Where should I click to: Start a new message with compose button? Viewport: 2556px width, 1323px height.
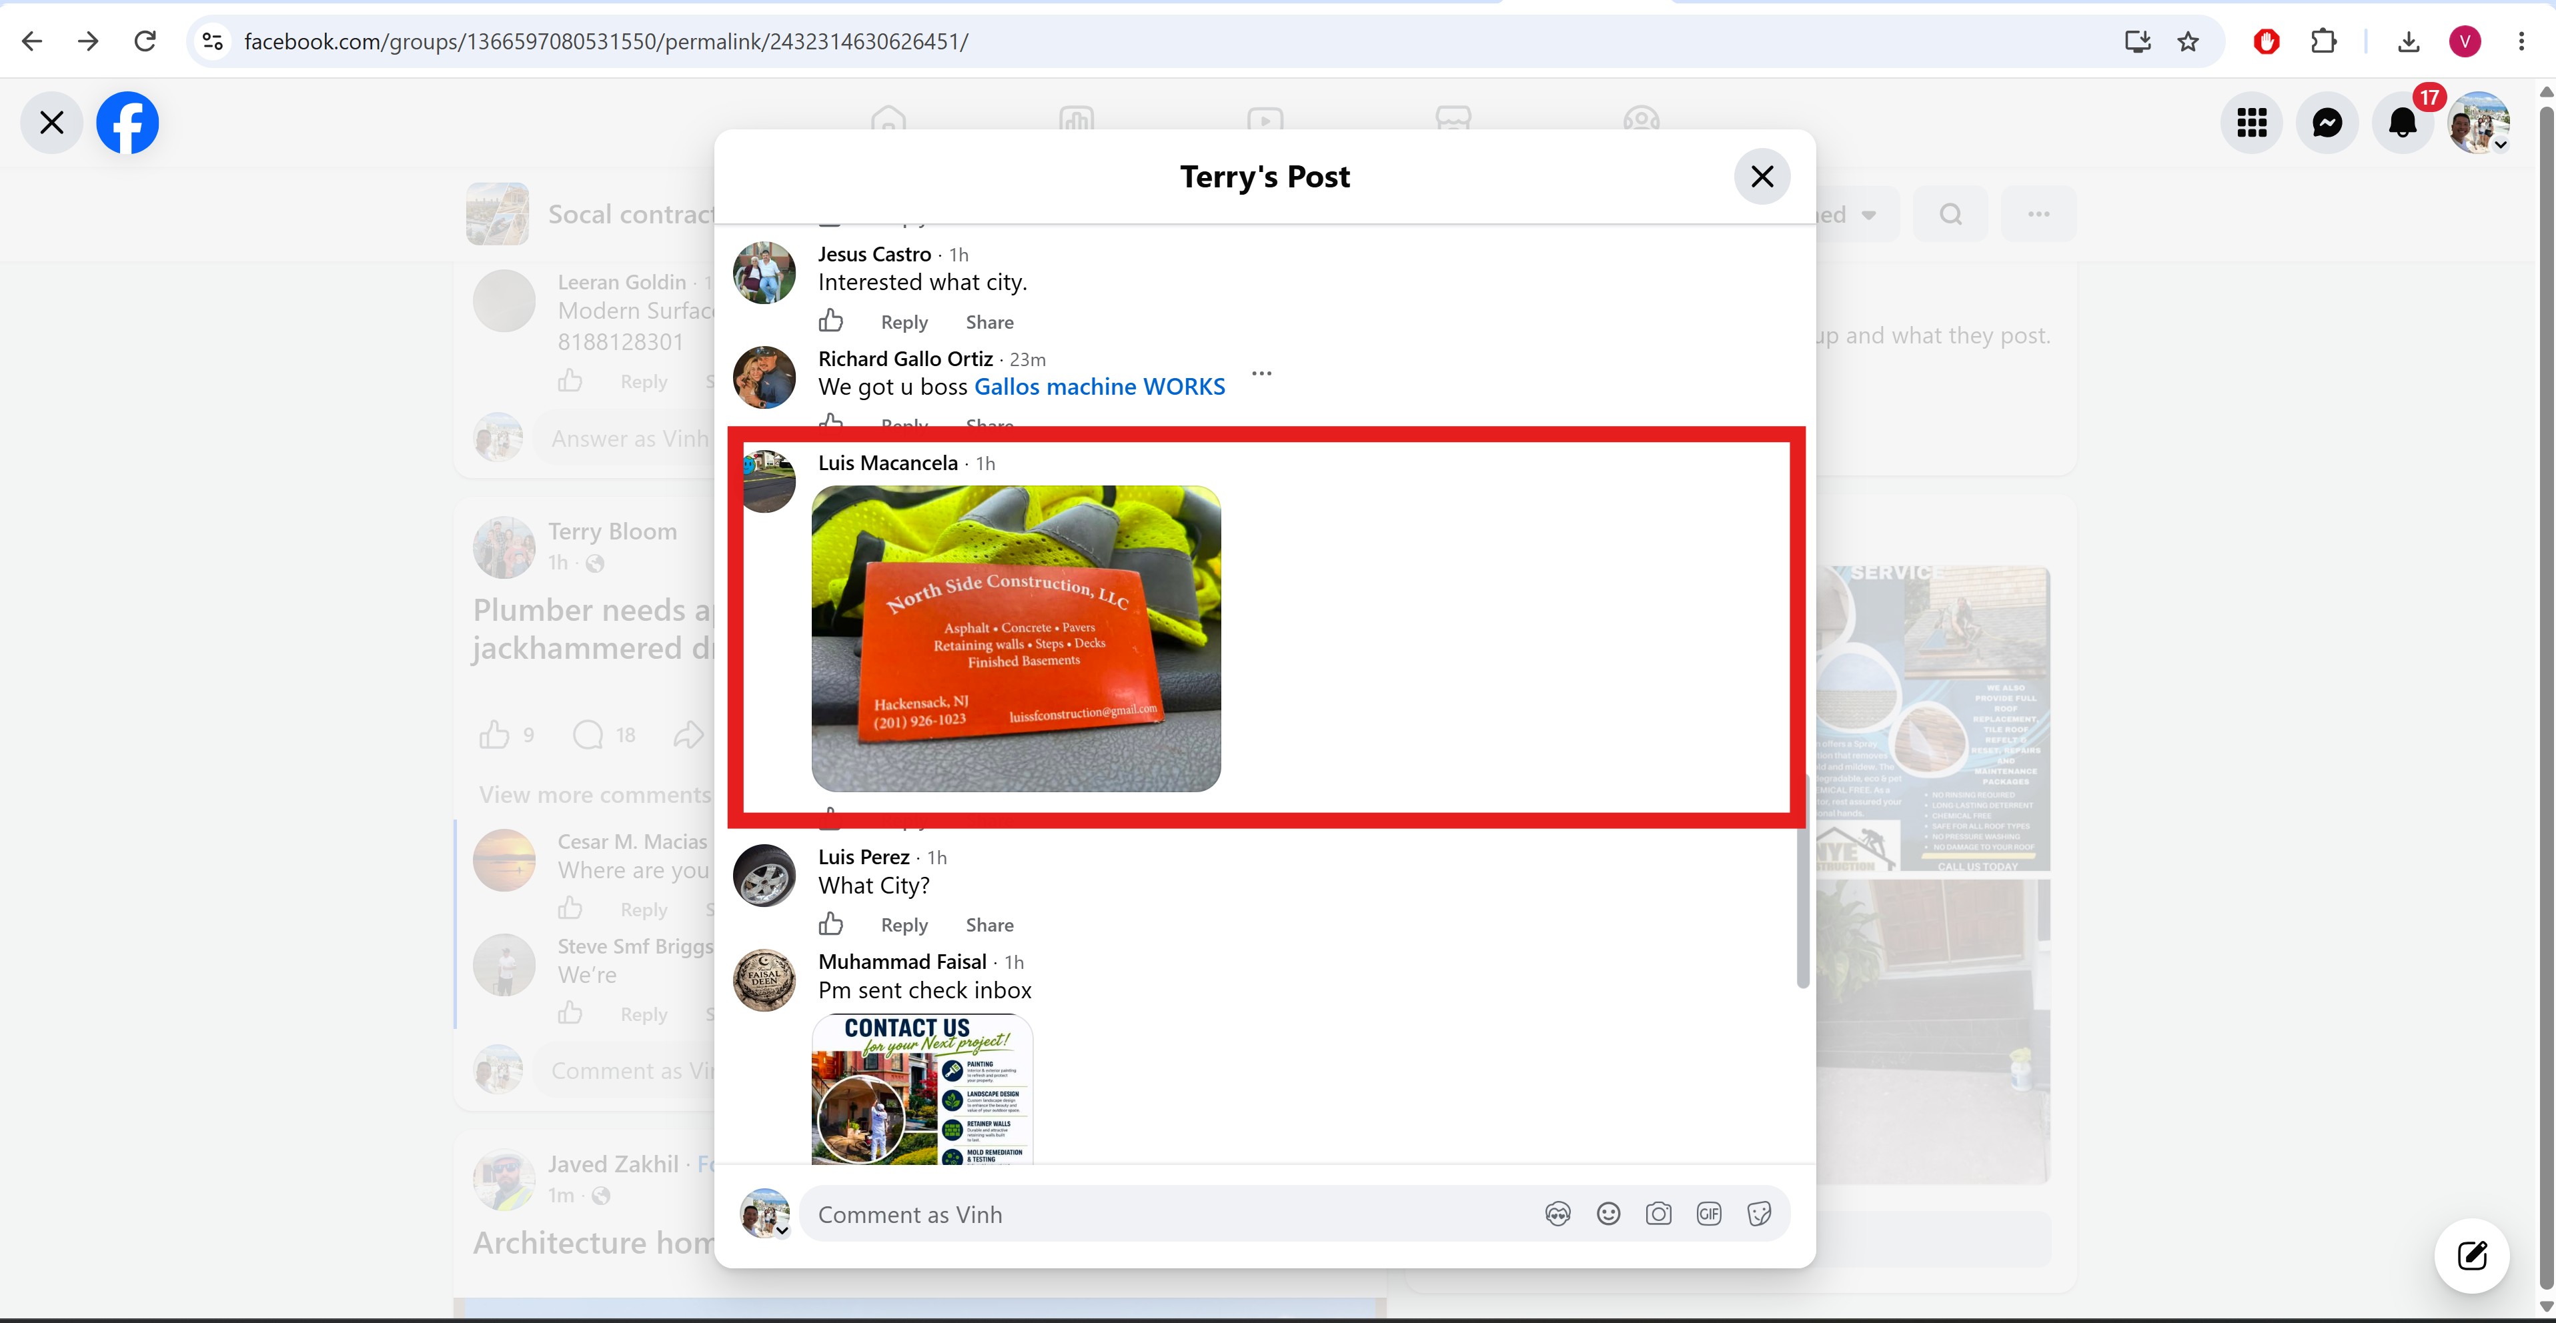point(2472,1256)
